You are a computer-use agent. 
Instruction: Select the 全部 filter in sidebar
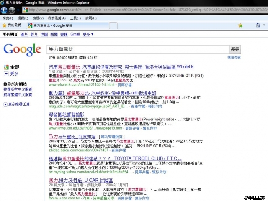tap(11, 67)
